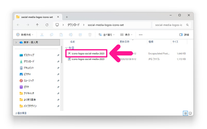Click the Paste clipboard icon

61,35
